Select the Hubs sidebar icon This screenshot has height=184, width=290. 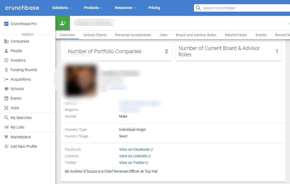pyautogui.click(x=6, y=108)
